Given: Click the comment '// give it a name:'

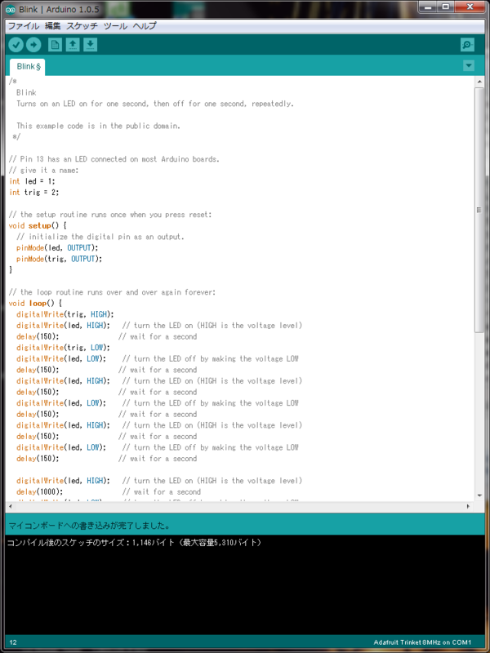Looking at the screenshot, I should coord(44,171).
